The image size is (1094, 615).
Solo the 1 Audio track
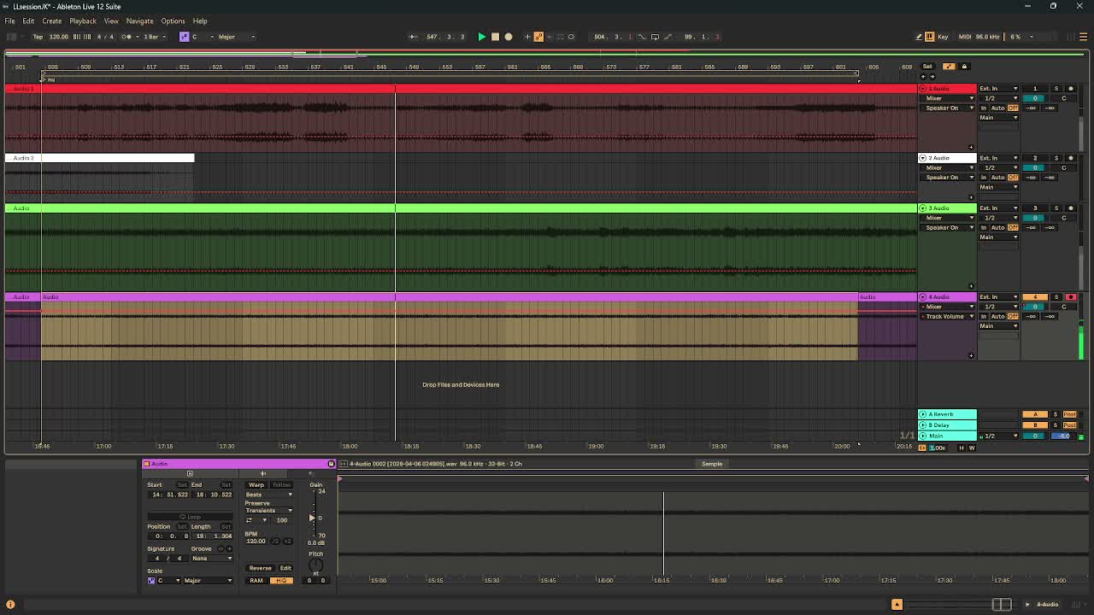click(1056, 89)
